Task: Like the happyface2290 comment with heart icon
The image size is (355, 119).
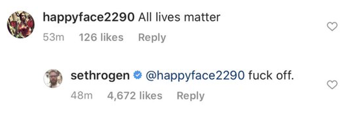Action: [332, 27]
